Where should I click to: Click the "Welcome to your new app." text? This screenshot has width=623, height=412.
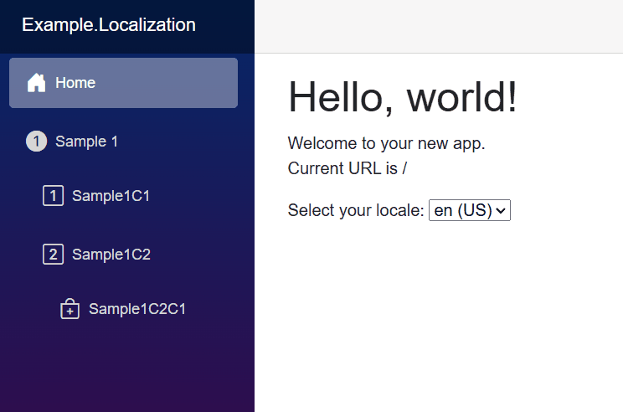(x=386, y=143)
